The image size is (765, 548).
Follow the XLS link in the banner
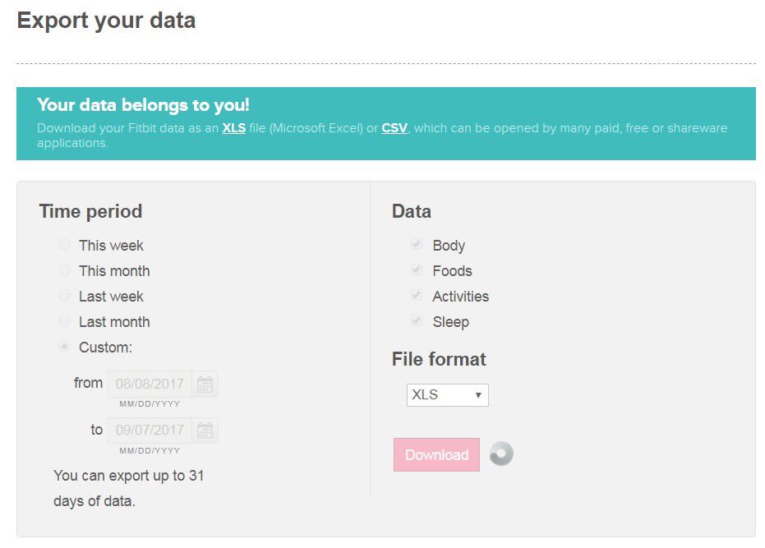233,128
